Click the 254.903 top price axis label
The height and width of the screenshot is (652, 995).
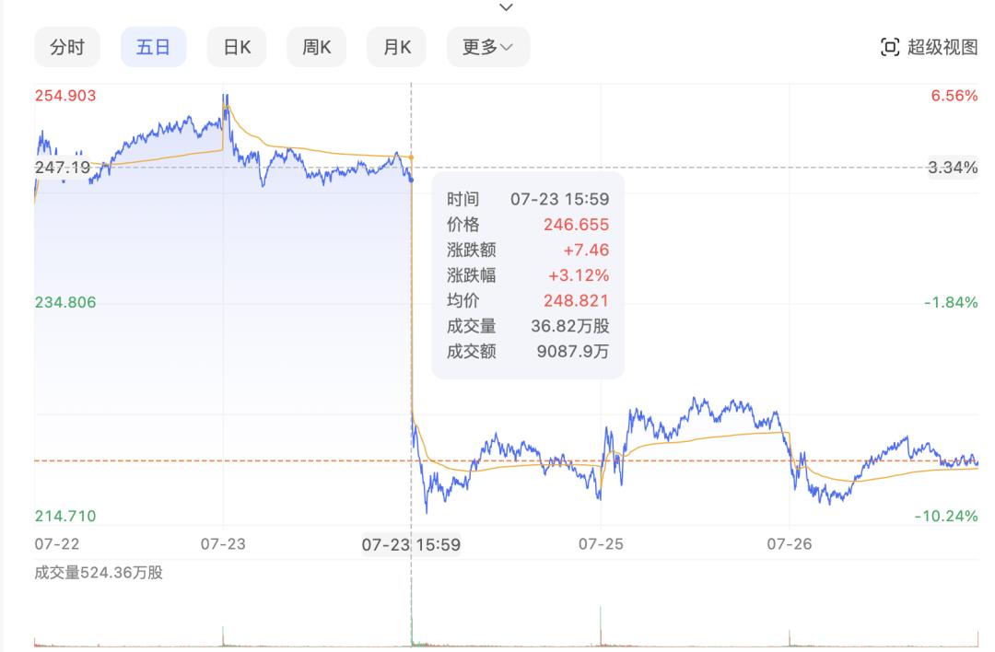pyautogui.click(x=65, y=96)
